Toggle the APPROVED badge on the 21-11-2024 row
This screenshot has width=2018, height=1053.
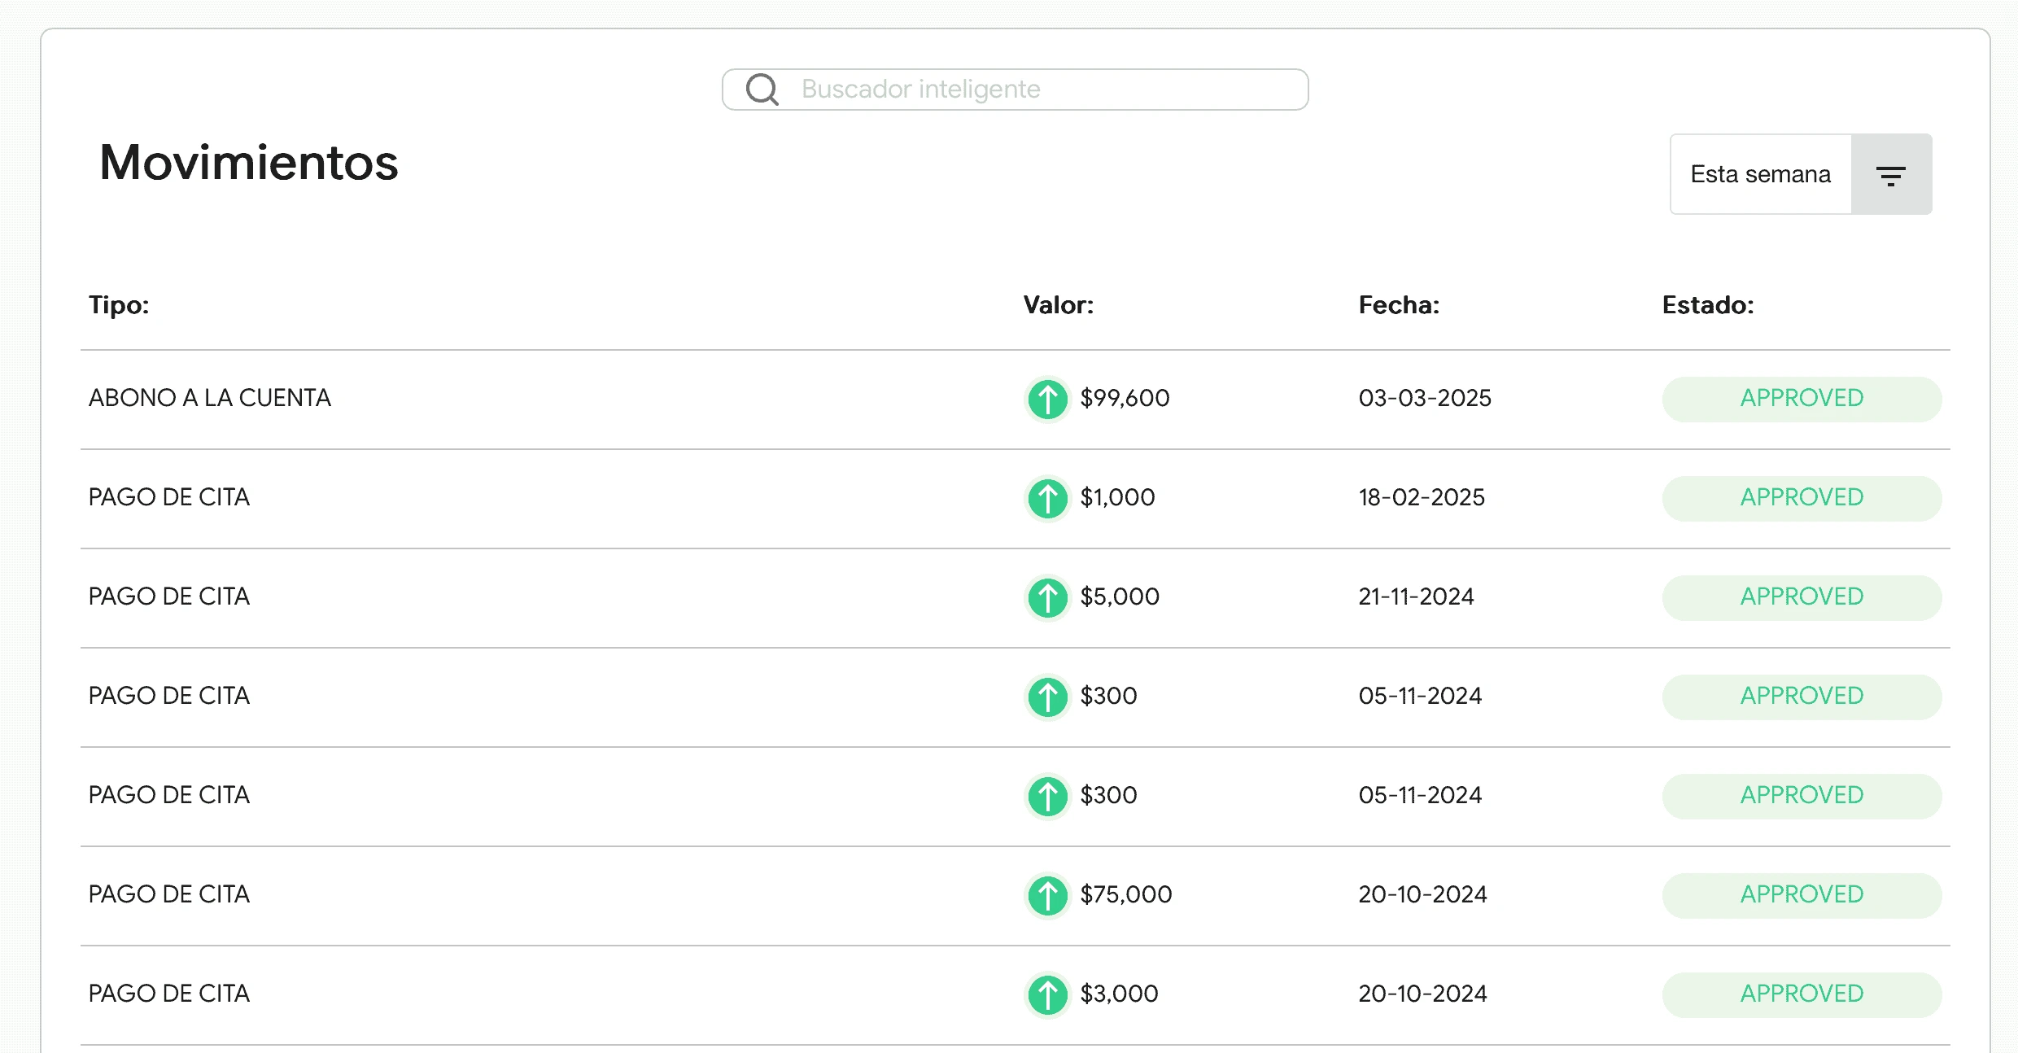tap(1801, 597)
